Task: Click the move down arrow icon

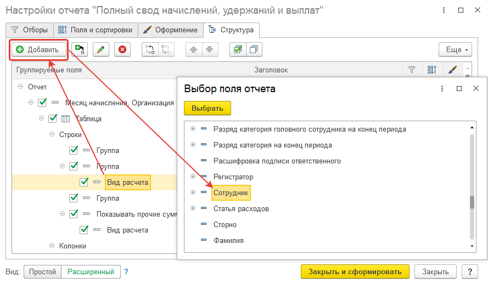Action: click(209, 49)
